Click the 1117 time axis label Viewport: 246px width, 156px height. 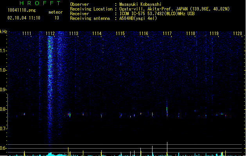(x=167, y=34)
